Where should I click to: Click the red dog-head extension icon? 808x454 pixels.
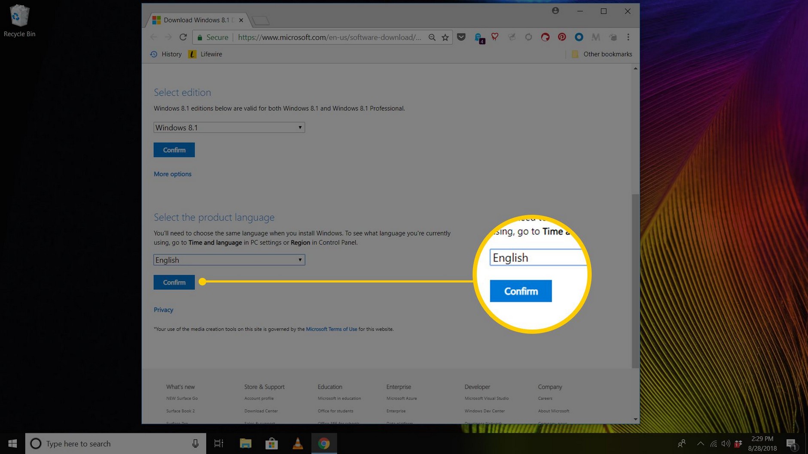pos(545,37)
